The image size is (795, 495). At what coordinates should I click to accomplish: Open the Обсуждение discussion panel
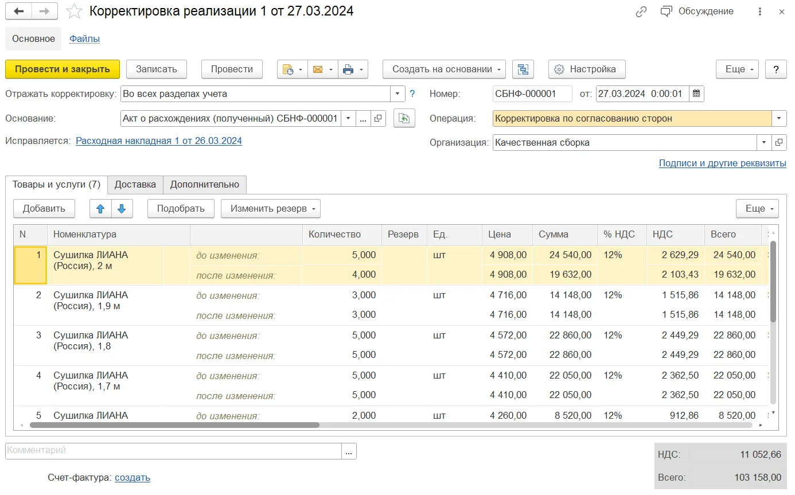[x=697, y=11]
